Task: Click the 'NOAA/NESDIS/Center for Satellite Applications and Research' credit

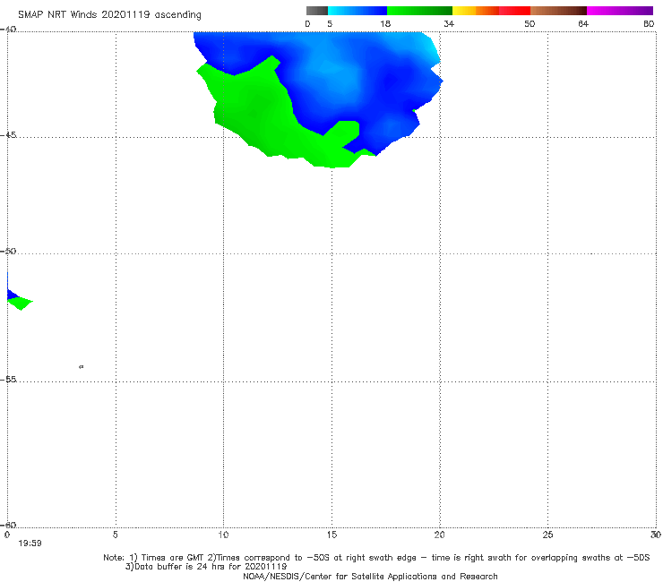Action: pos(370,577)
